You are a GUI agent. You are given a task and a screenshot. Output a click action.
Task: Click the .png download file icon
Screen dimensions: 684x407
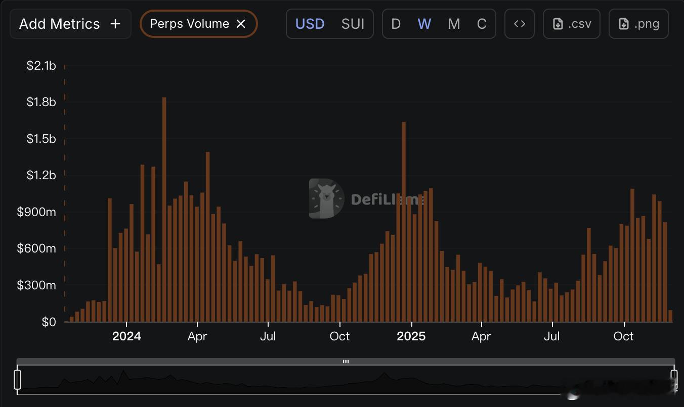pos(624,24)
